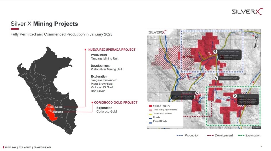This screenshot has width=271, height=151.
Task: Click the Huancavelica pin on Peru map
Action: tap(46, 106)
